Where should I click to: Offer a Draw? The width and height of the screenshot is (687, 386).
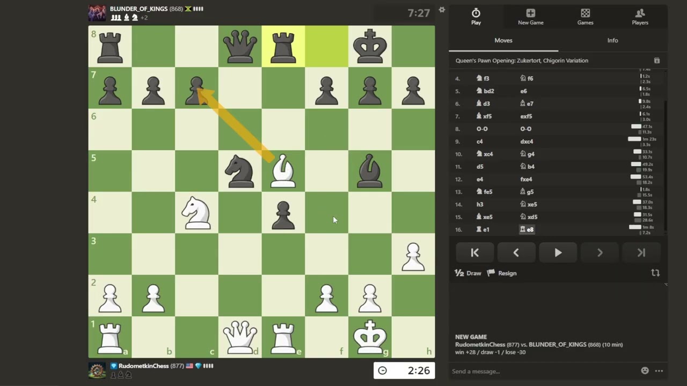[468, 273]
